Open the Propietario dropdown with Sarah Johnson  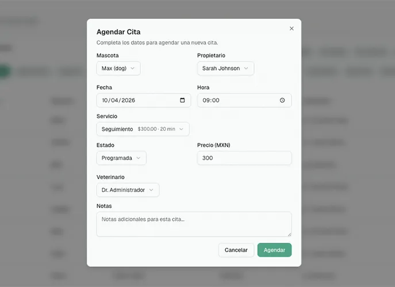point(225,68)
